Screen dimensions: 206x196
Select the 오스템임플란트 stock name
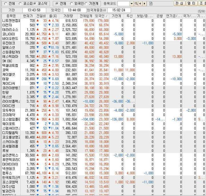click(11, 119)
